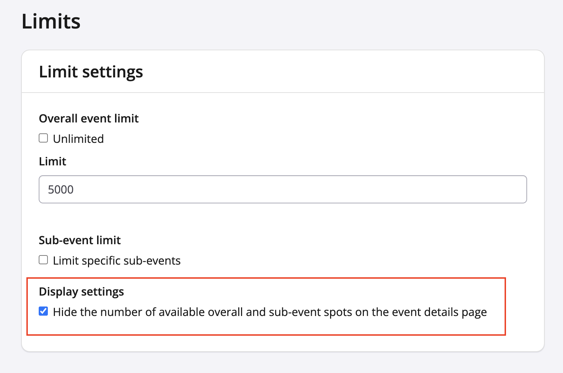Image resolution: width=563 pixels, height=373 pixels.
Task: Click the empty right end of Limit field
Action: click(493, 189)
